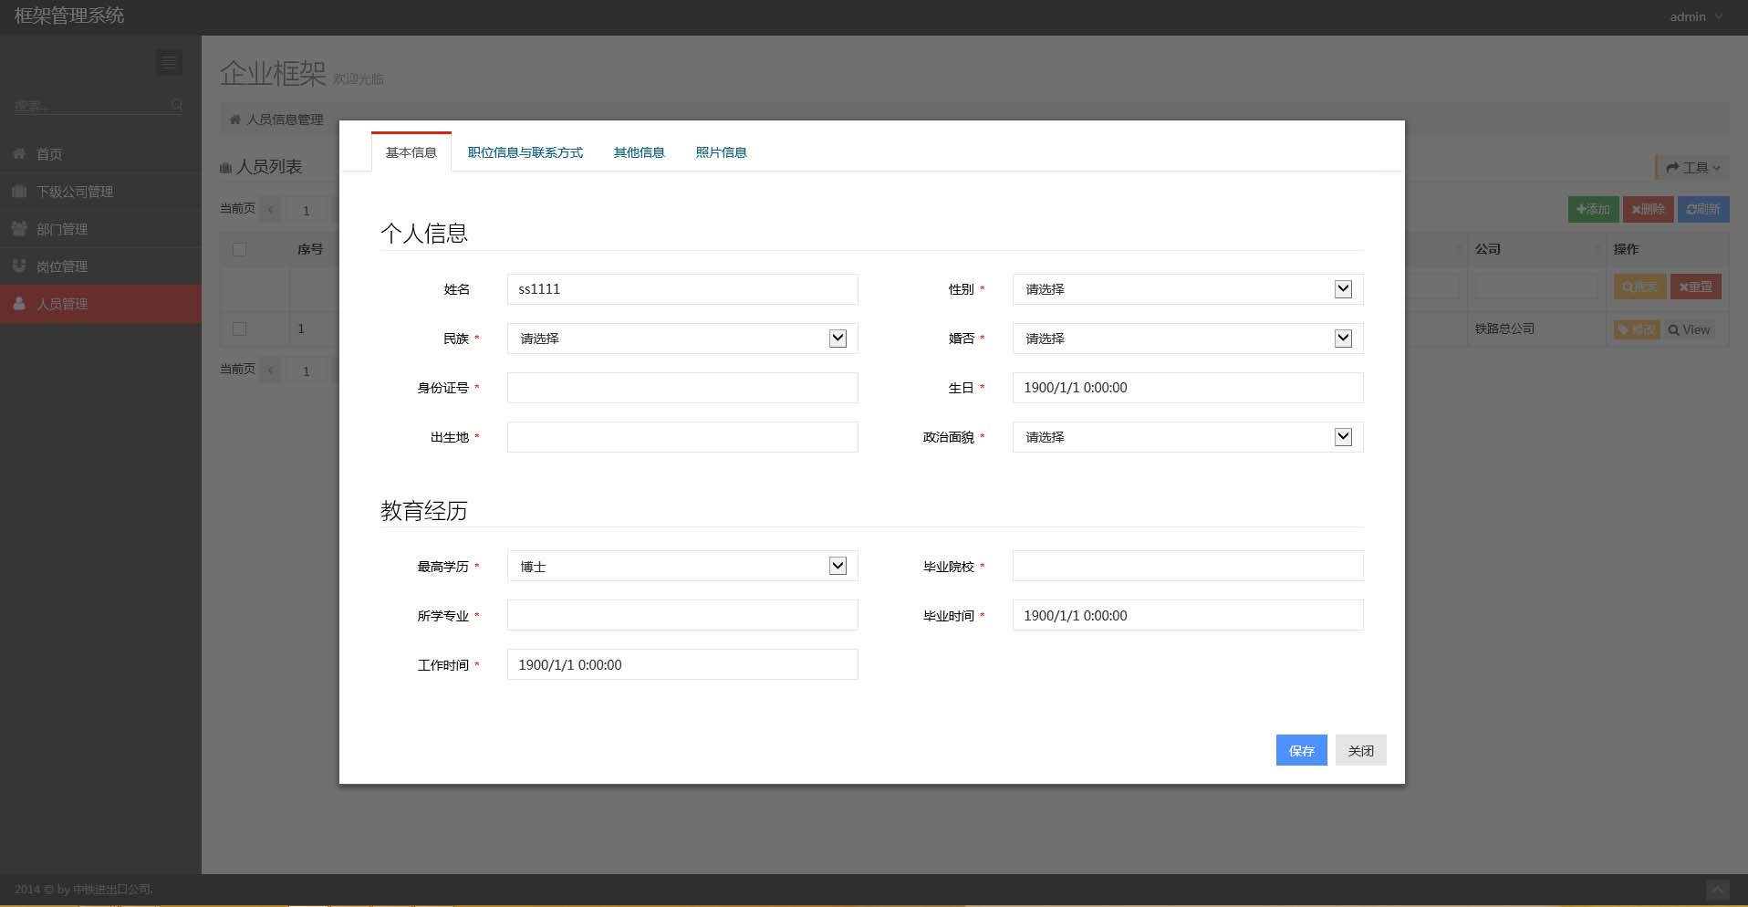Edit the record with the yellow 修改 button
Image resolution: width=1748 pixels, height=907 pixels.
pyautogui.click(x=1635, y=329)
